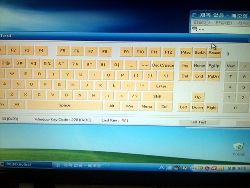Click the Menu key button
This screenshot has width=250, height=188.
coord(147,107)
